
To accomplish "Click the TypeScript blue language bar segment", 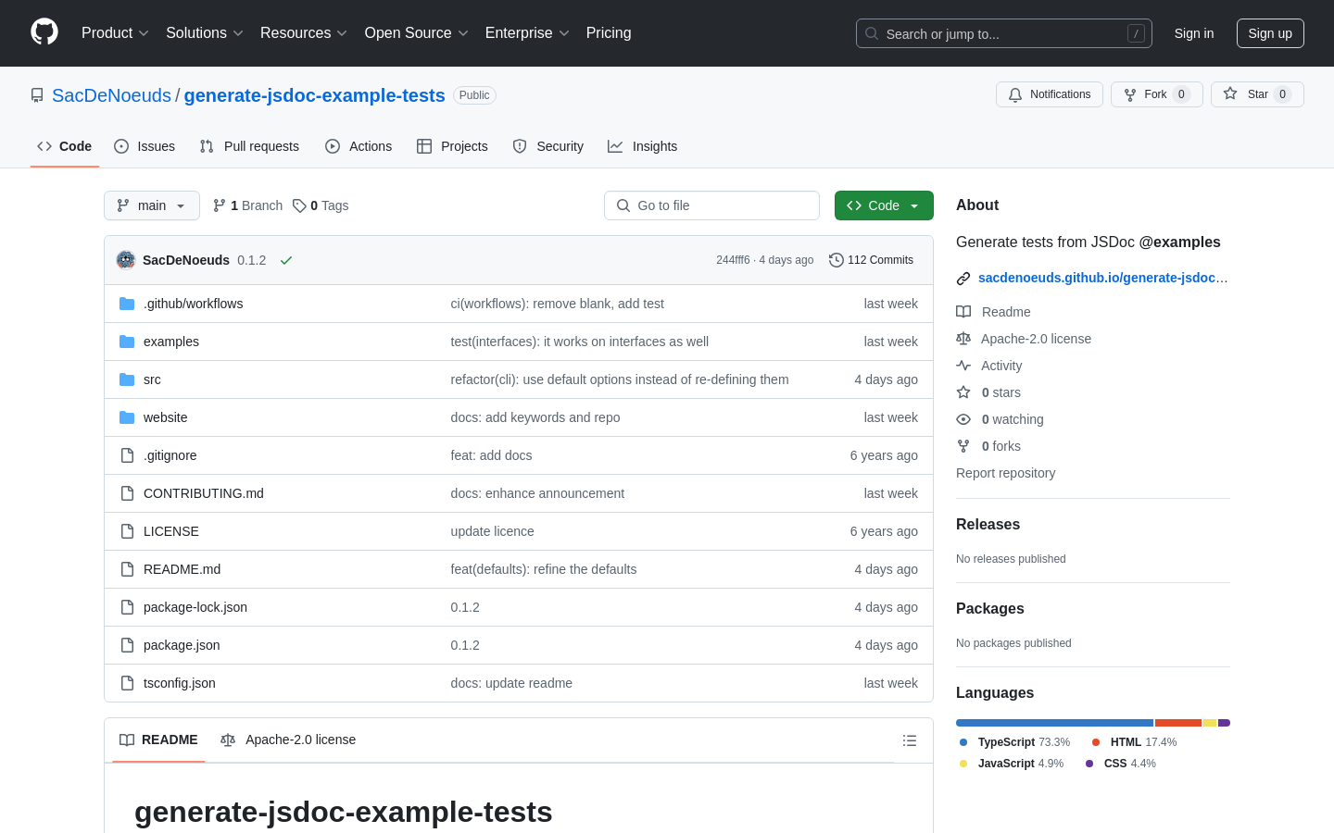I will point(1054,723).
